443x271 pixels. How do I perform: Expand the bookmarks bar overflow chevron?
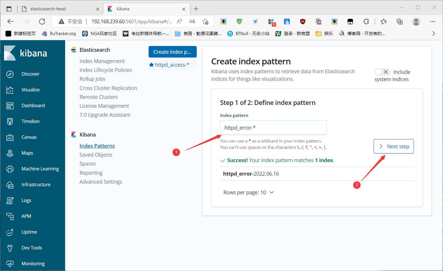click(433, 34)
